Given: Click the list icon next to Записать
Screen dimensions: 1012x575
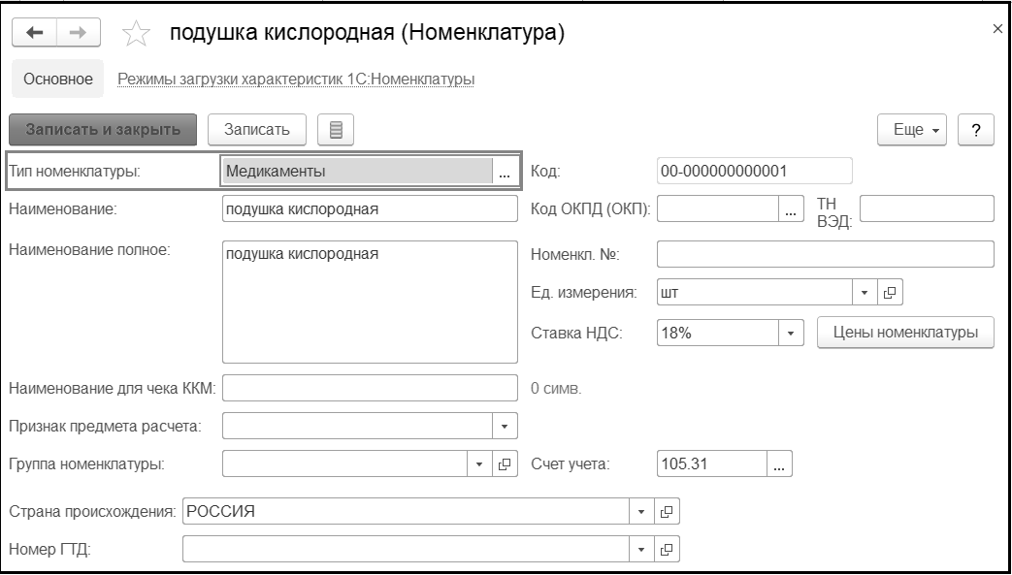Looking at the screenshot, I should (336, 129).
